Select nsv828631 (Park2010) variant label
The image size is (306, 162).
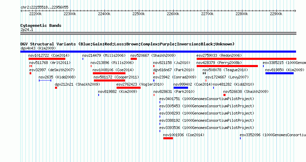coord(174,91)
